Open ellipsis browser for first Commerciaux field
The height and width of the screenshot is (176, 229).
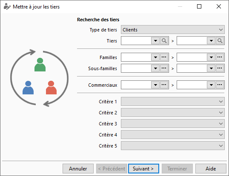tap(164, 85)
